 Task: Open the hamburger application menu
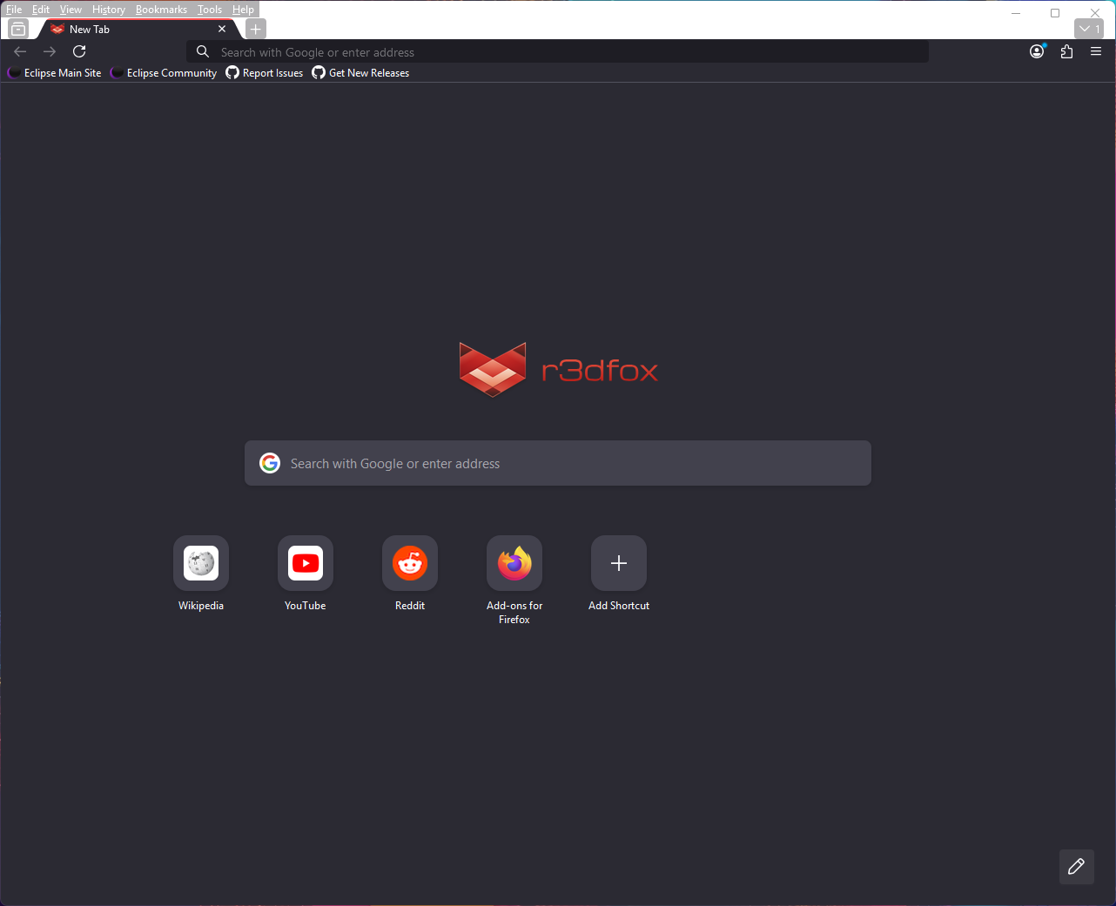pyautogui.click(x=1096, y=51)
